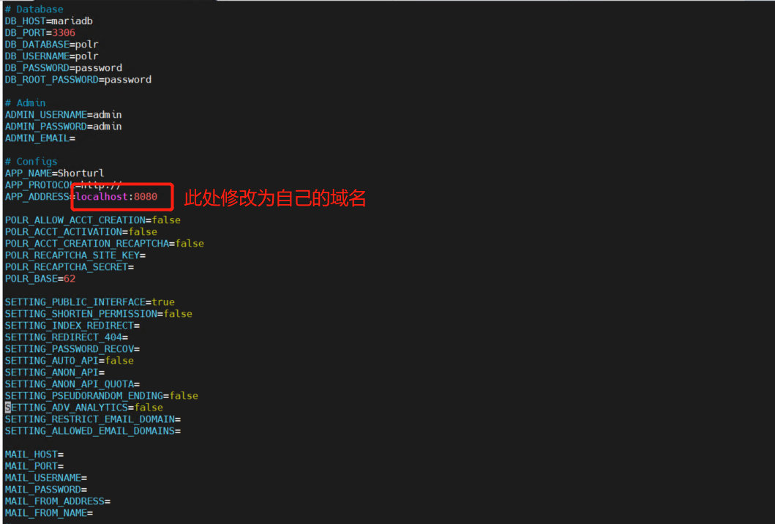Click the SETTING_SHORTEN_PERMISSION=false line

pos(98,314)
